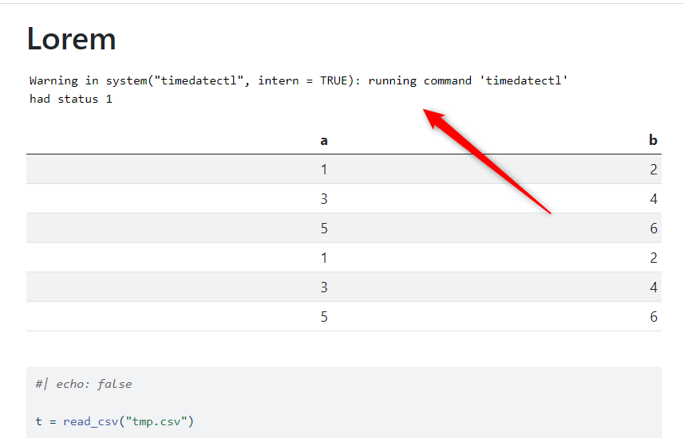
Task: Select cell "4" in the fifth table row
Action: coord(654,287)
